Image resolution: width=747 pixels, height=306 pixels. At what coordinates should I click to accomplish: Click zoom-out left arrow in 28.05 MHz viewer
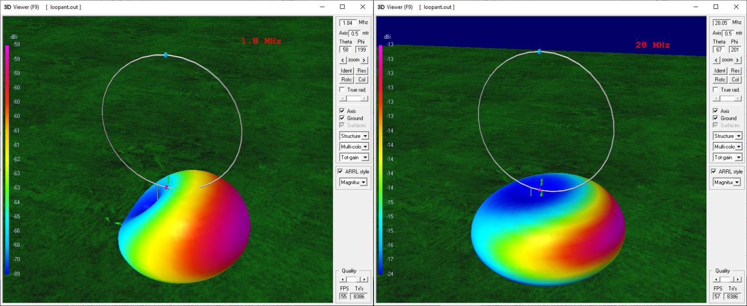(x=716, y=60)
